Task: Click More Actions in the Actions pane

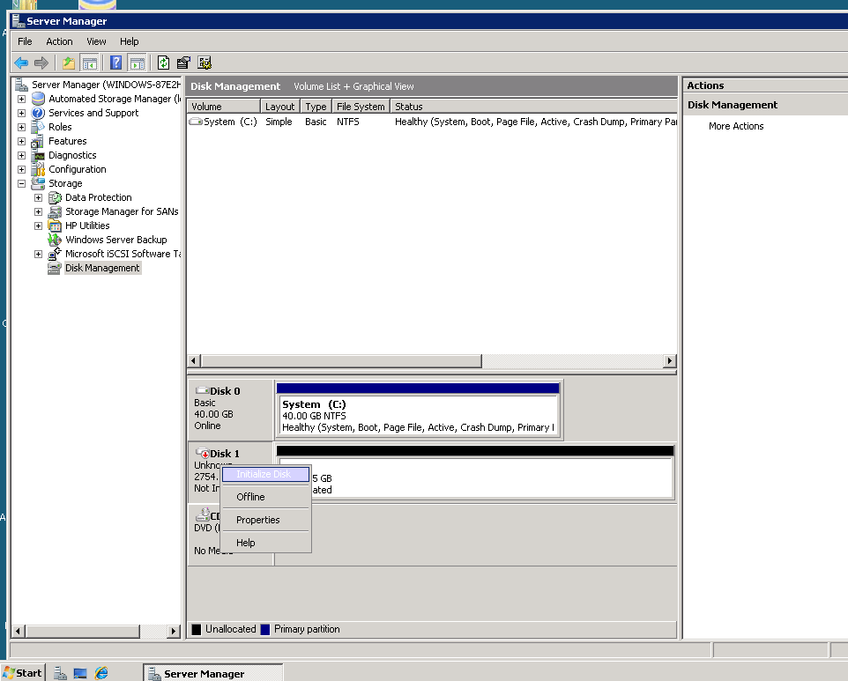Action: pyautogui.click(x=736, y=126)
